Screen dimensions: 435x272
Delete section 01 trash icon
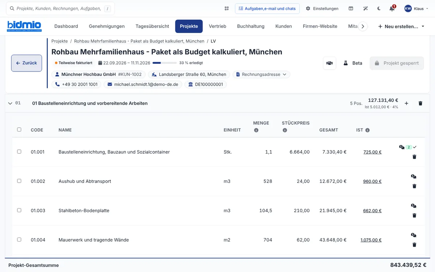click(x=420, y=103)
